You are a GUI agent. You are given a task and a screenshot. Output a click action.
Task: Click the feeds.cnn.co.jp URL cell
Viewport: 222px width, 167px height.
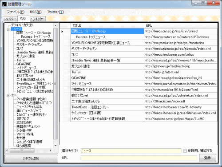pyautogui.click(x=181, y=31)
